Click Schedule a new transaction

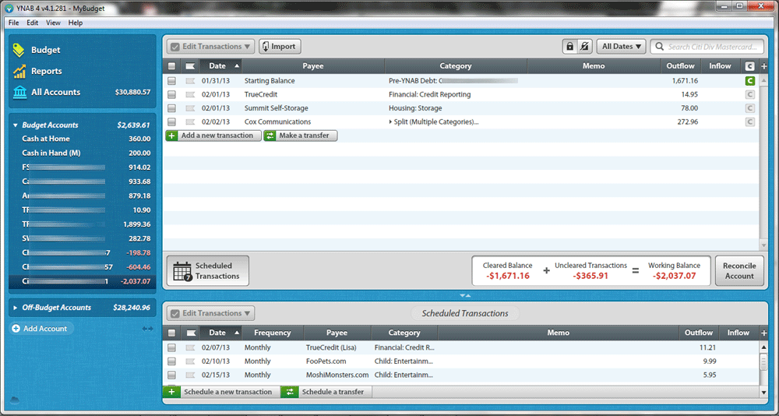coord(221,392)
